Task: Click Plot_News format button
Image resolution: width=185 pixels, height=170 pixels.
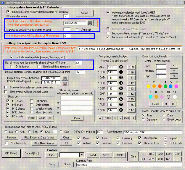Action: [44, 143]
